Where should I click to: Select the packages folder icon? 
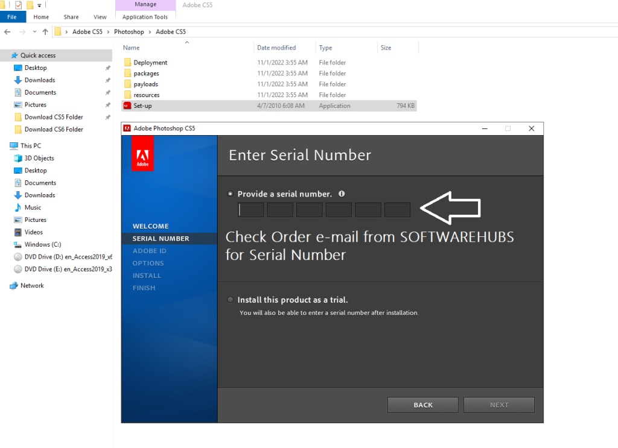pos(127,73)
